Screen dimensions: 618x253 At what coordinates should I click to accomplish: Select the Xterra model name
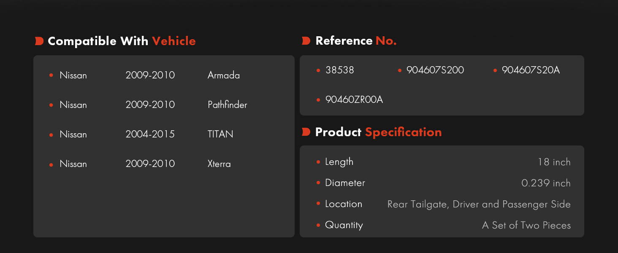(x=219, y=164)
